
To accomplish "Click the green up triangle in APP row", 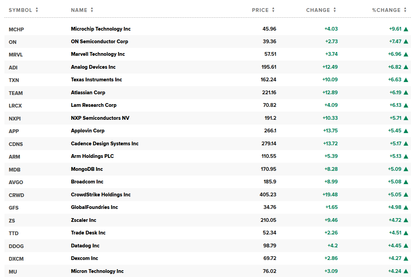I will (x=406, y=131).
